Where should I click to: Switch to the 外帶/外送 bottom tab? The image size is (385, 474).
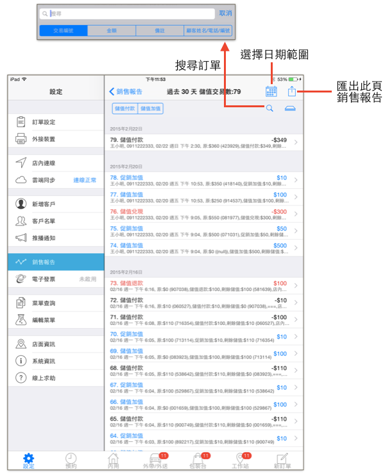click(x=156, y=461)
